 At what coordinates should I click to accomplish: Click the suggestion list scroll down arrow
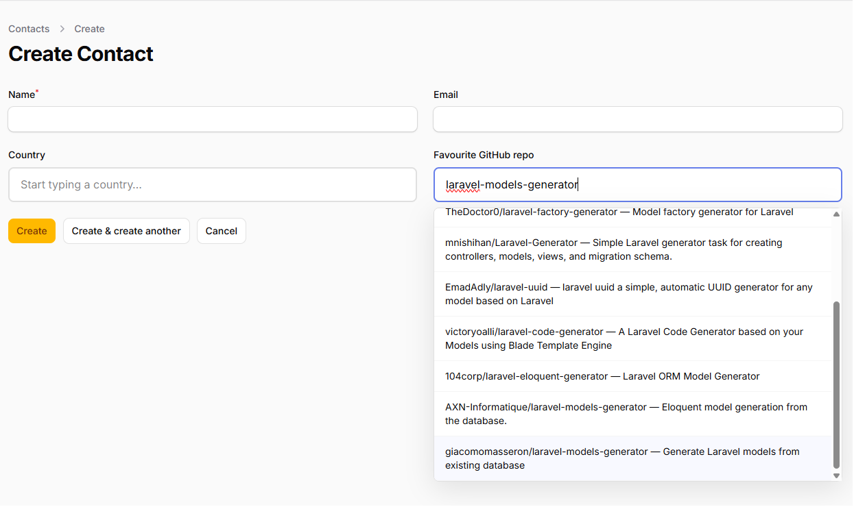tap(836, 475)
